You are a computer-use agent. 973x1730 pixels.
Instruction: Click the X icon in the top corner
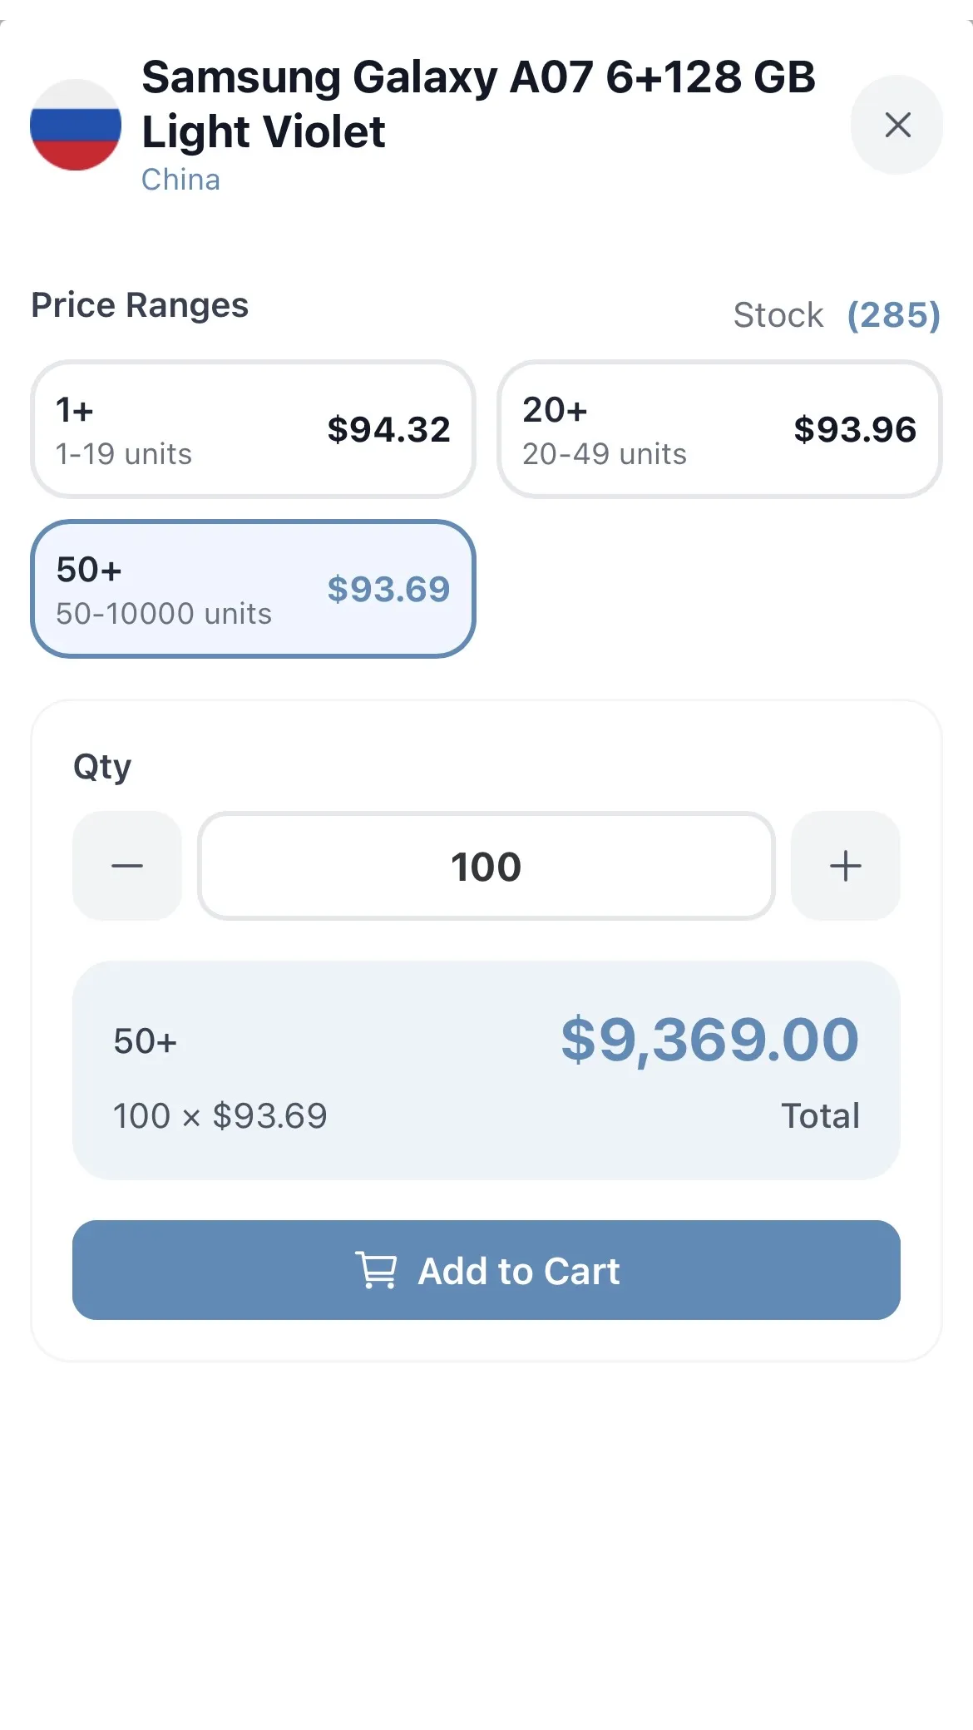896,126
